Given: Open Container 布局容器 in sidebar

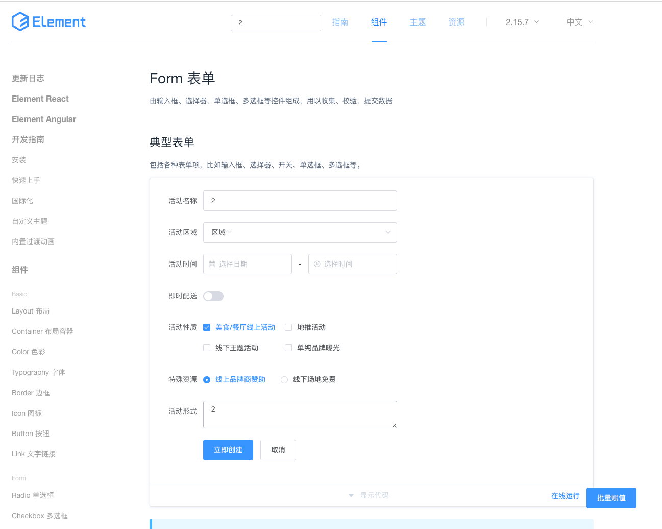Looking at the screenshot, I should point(42,331).
